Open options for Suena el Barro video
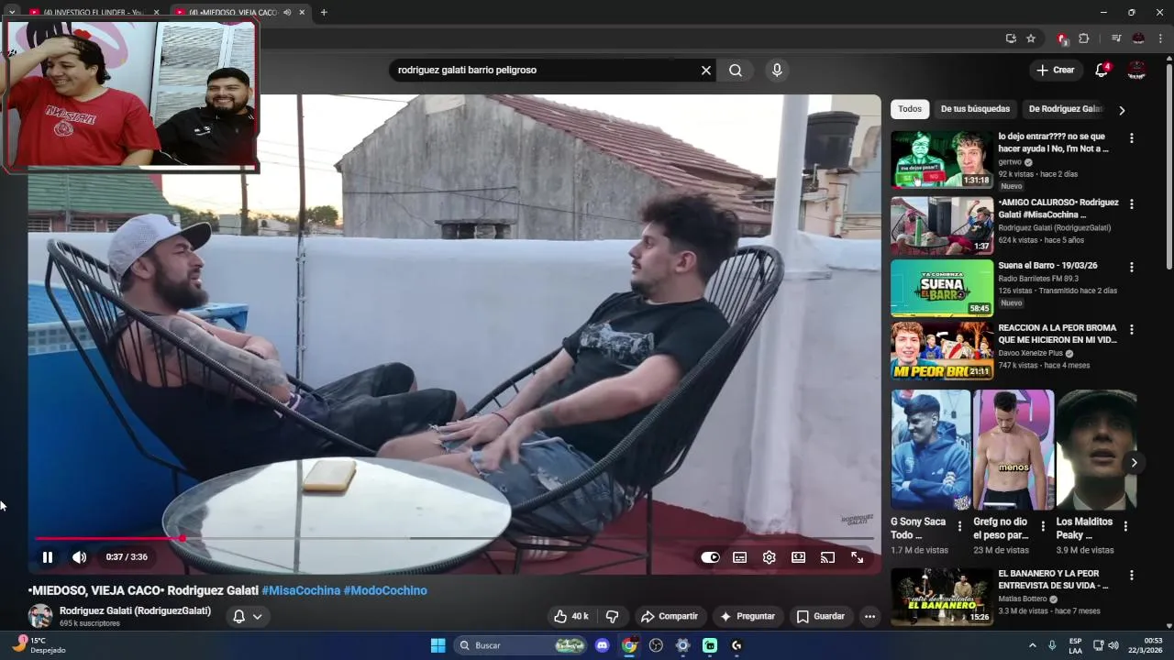The image size is (1174, 660). click(x=1131, y=267)
